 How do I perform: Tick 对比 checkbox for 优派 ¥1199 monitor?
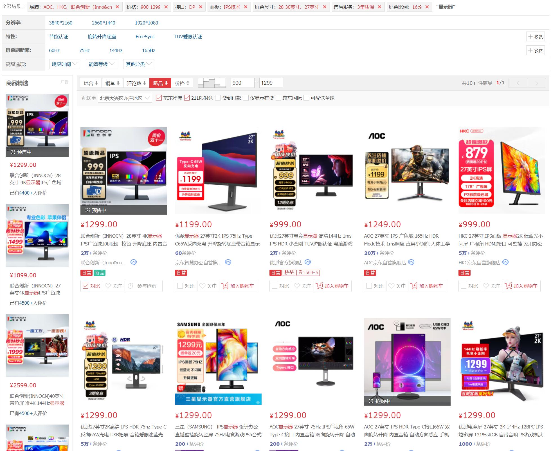click(180, 286)
